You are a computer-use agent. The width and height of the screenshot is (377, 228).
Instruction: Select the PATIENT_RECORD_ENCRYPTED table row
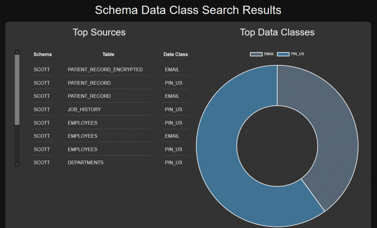pos(105,69)
